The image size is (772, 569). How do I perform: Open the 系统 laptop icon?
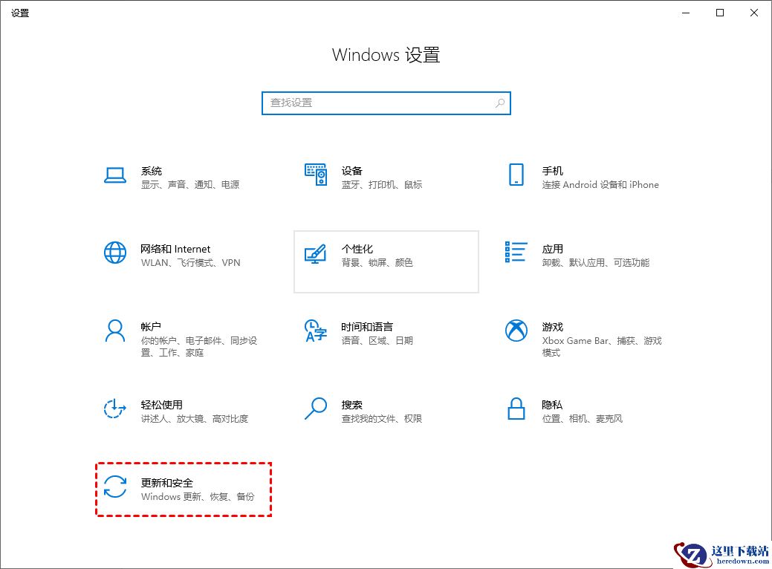tap(114, 175)
